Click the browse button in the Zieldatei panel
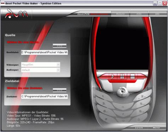The width and height of the screenshot is (168, 132). tap(60, 90)
